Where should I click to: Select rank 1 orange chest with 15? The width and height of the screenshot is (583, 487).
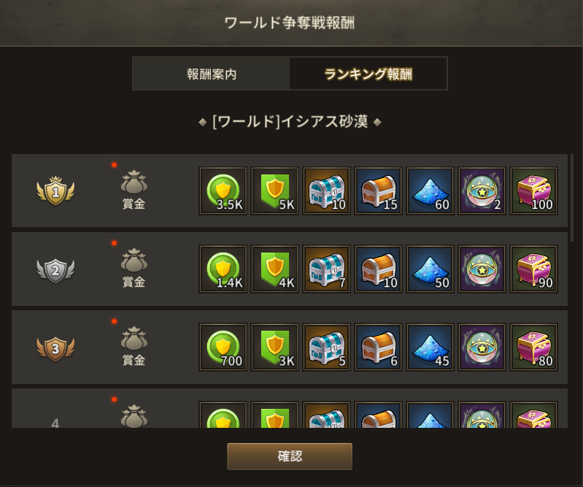[x=379, y=191]
